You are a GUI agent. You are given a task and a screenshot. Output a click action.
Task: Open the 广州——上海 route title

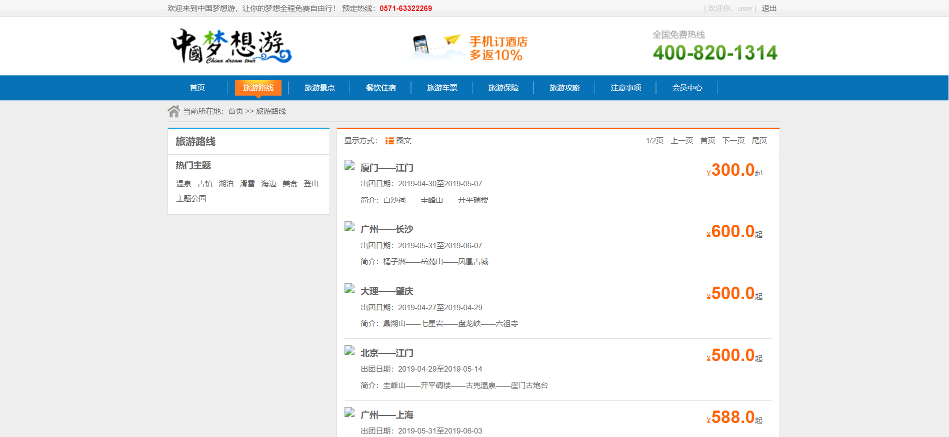[x=387, y=415]
